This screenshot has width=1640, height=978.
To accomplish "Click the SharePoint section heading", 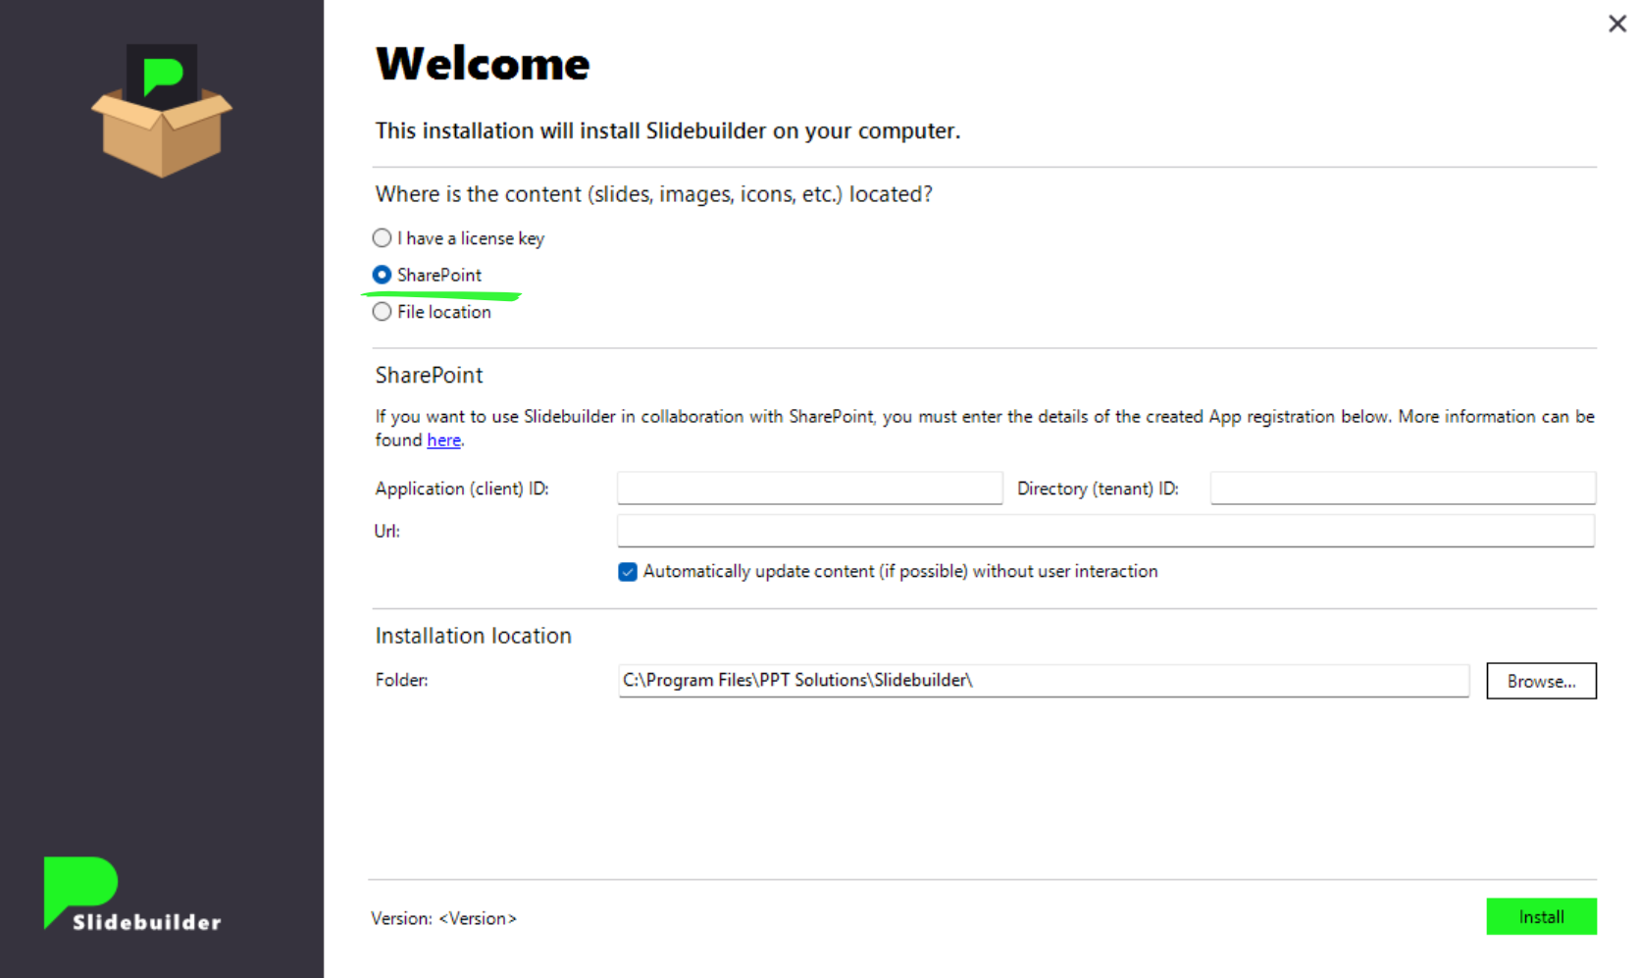I will click(x=429, y=375).
